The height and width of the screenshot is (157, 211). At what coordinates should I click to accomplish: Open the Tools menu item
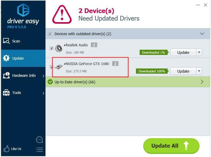(23, 93)
